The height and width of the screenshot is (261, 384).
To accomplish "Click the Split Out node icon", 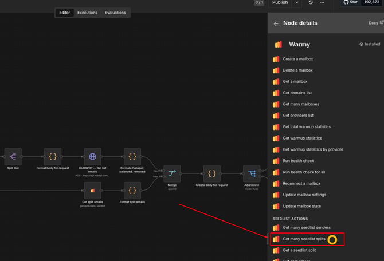I will click(x=13, y=157).
